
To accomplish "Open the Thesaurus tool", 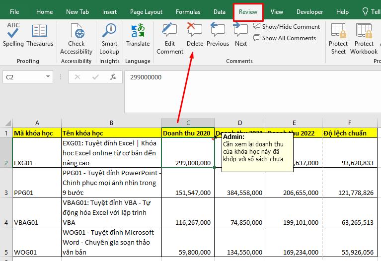I will pyautogui.click(x=40, y=35).
